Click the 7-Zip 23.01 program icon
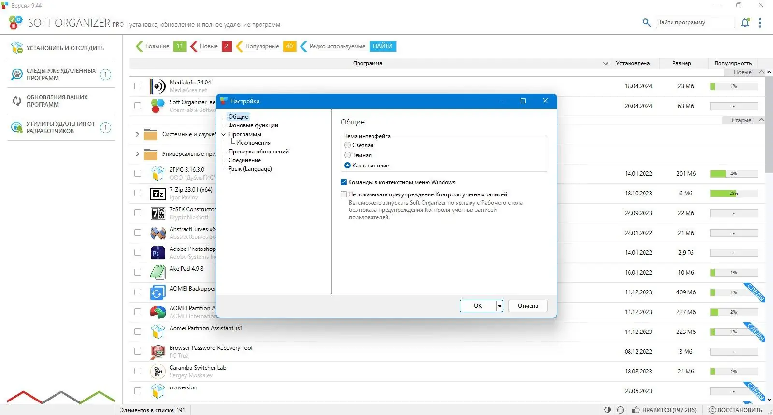This screenshot has width=773, height=415. point(157,194)
